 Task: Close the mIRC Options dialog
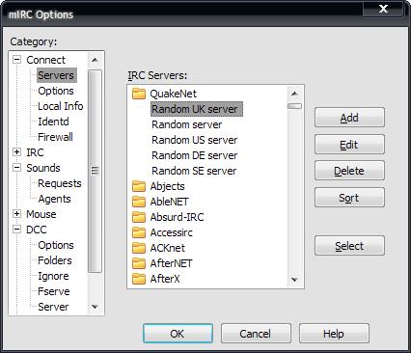pyautogui.click(x=383, y=9)
